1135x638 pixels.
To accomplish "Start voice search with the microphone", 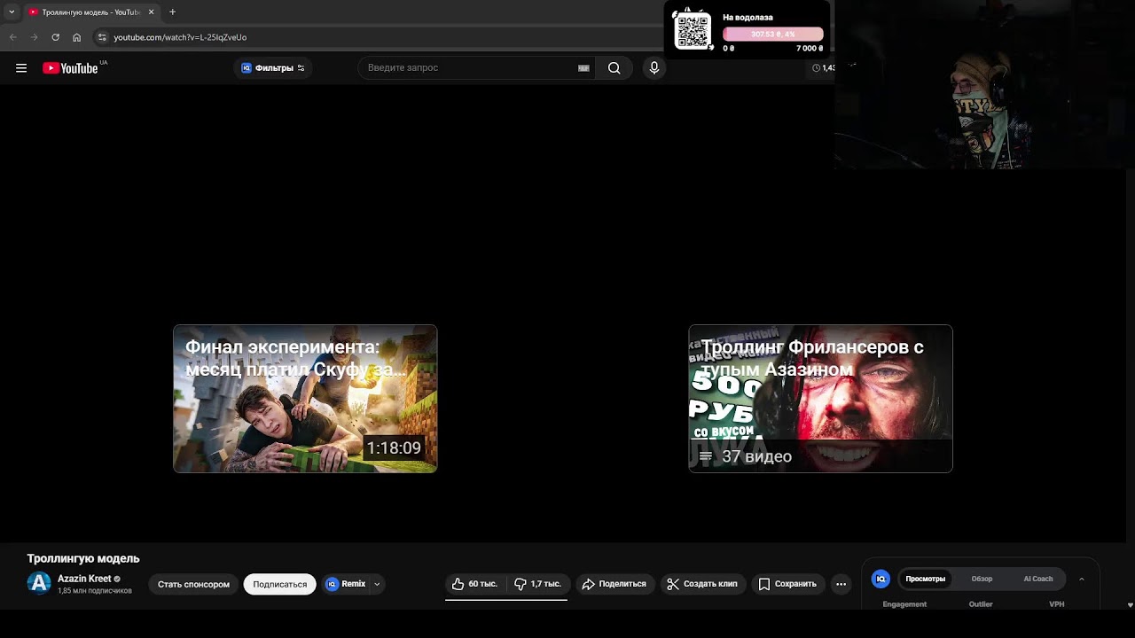I will pyautogui.click(x=654, y=68).
